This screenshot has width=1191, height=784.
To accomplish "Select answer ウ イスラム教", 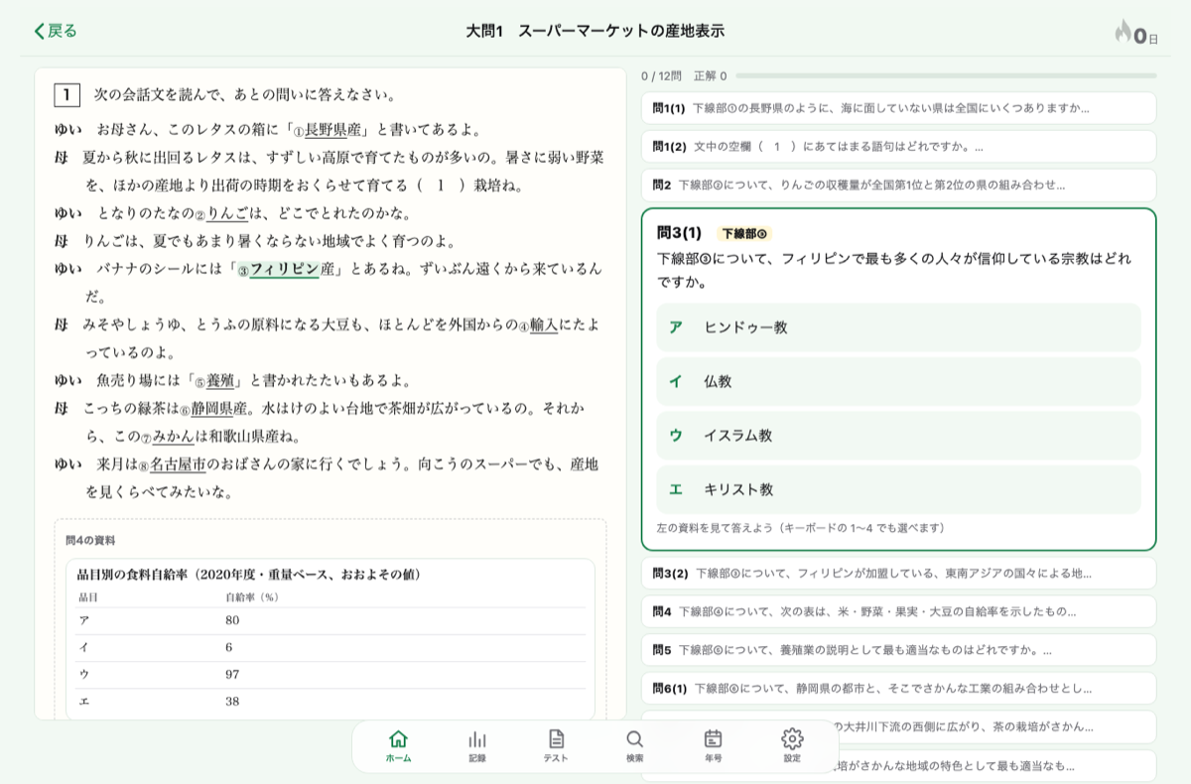I will (898, 436).
